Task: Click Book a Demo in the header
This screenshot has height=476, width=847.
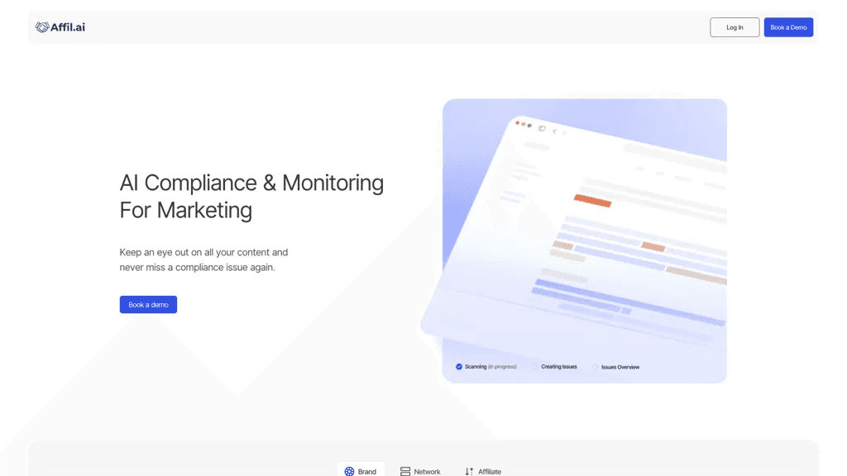Action: click(x=788, y=27)
